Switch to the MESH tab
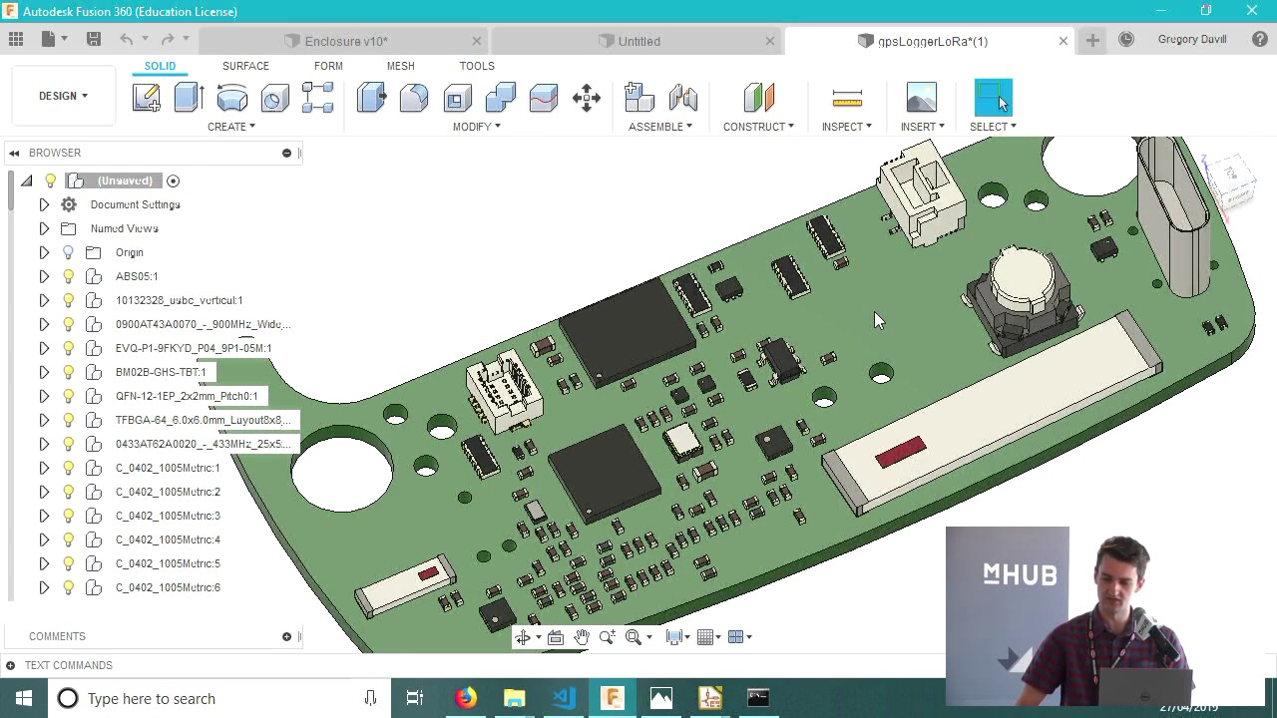This screenshot has width=1277, height=718. pyautogui.click(x=400, y=66)
